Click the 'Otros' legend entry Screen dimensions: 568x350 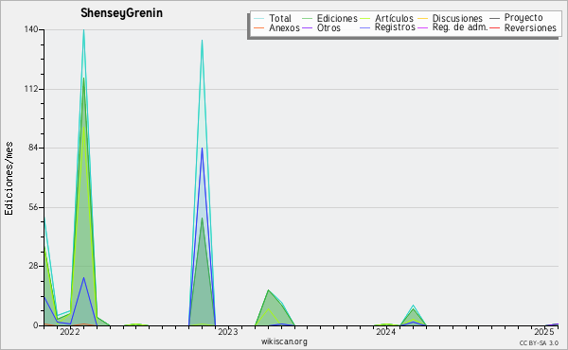point(328,27)
